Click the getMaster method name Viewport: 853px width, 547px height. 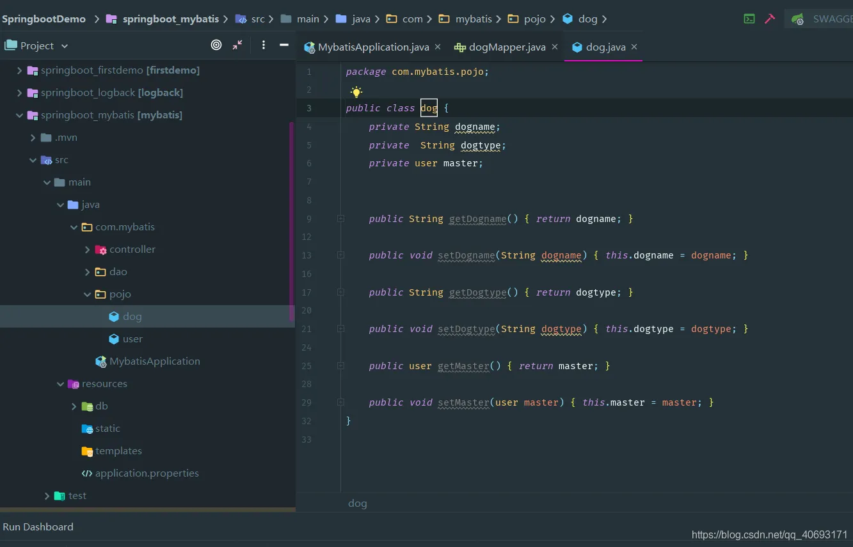coord(463,366)
